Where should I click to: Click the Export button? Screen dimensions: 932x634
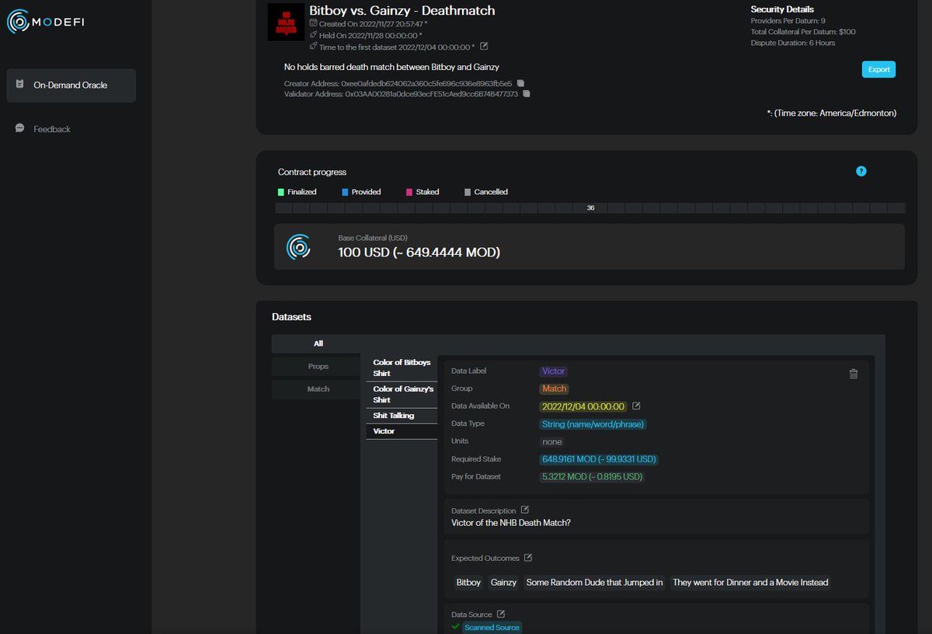pos(878,69)
